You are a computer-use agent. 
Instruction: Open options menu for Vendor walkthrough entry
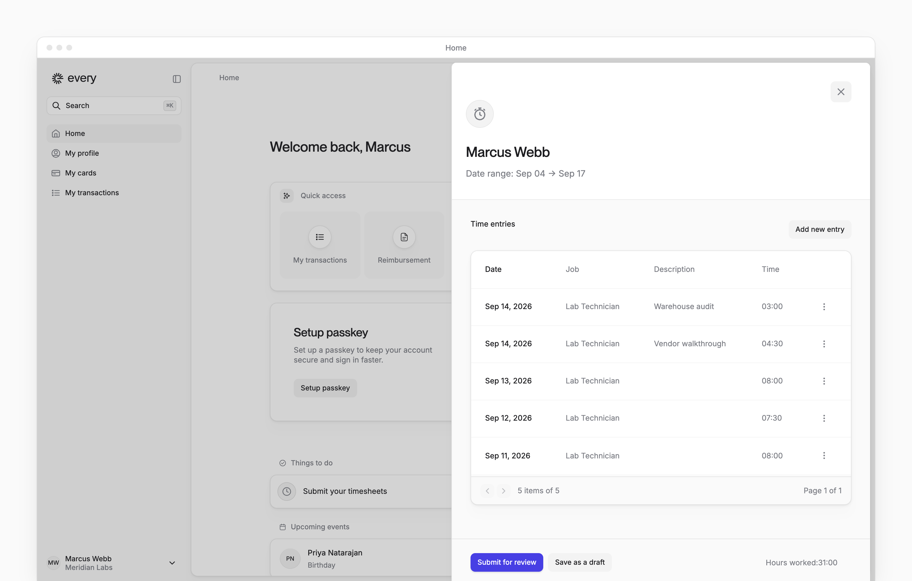[x=824, y=344]
